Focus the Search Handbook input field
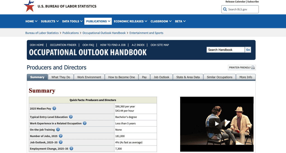The image size is (286, 153). [225, 50]
